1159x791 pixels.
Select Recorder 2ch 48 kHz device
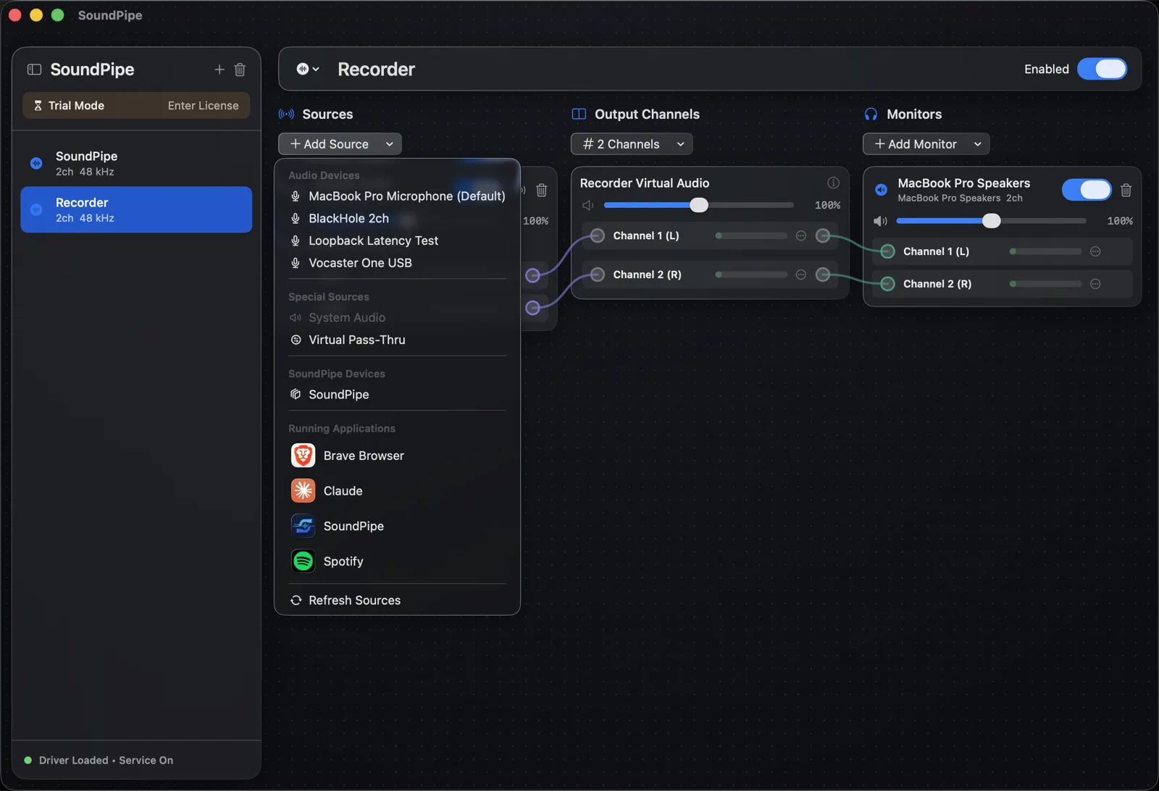(136, 209)
